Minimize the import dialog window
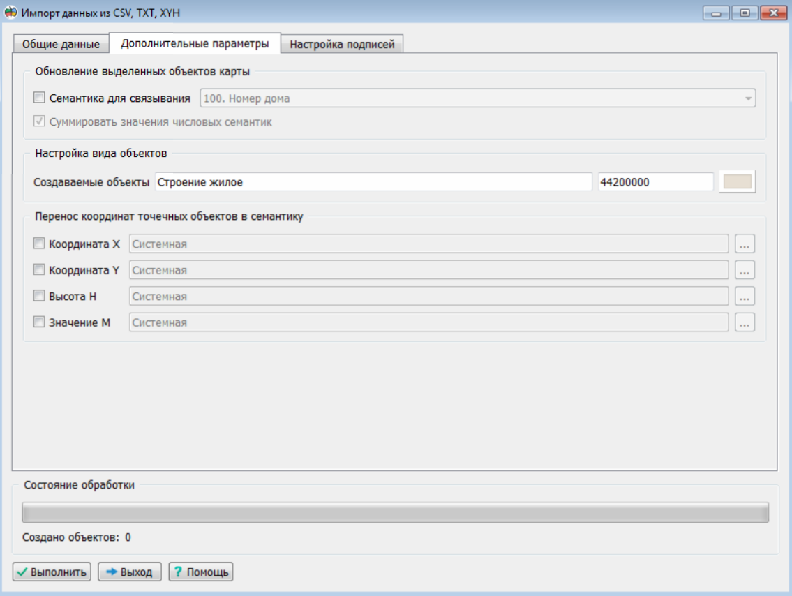The width and height of the screenshot is (792, 596). coord(716,13)
